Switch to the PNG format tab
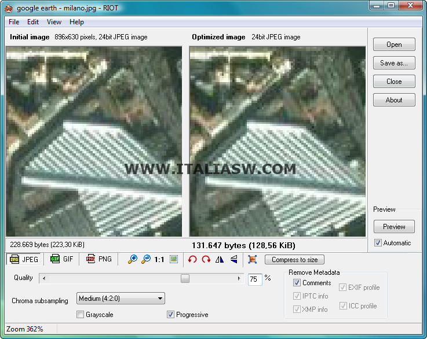This screenshot has height=339, width=427. click(99, 259)
